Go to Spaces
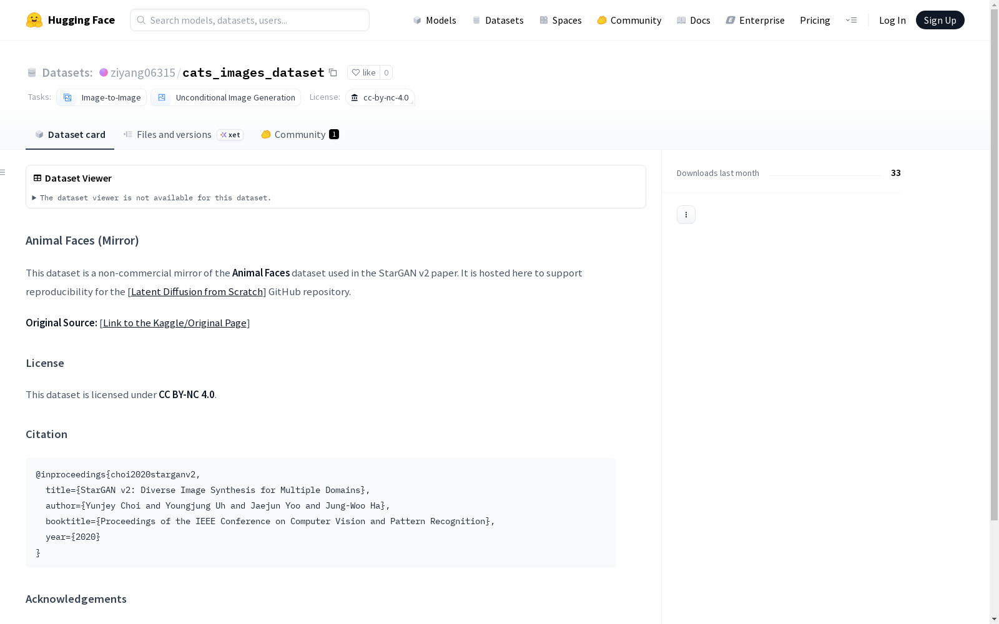Image resolution: width=999 pixels, height=624 pixels. (x=561, y=20)
